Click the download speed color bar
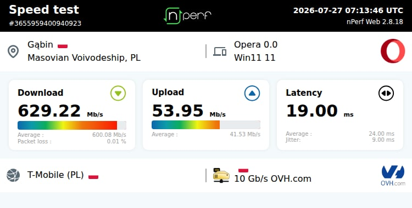This screenshot has height=208, width=412. pos(72,125)
